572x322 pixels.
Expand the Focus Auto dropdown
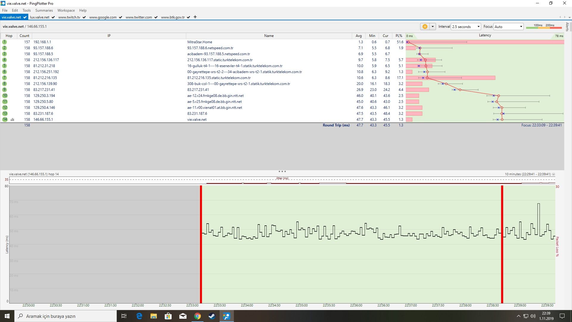(508, 27)
